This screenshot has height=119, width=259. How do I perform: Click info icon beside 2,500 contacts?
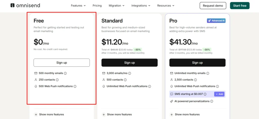pyautogui.click(x=196, y=80)
